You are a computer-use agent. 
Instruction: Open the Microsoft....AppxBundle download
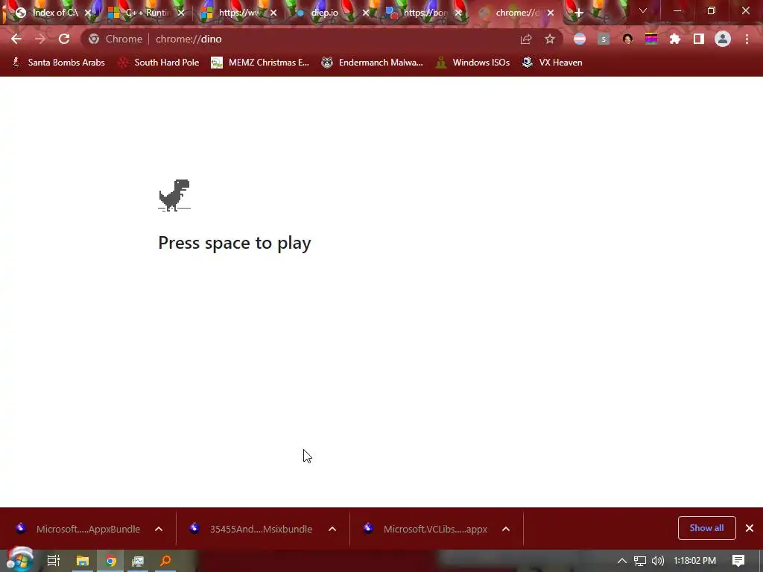pyautogui.click(x=77, y=529)
